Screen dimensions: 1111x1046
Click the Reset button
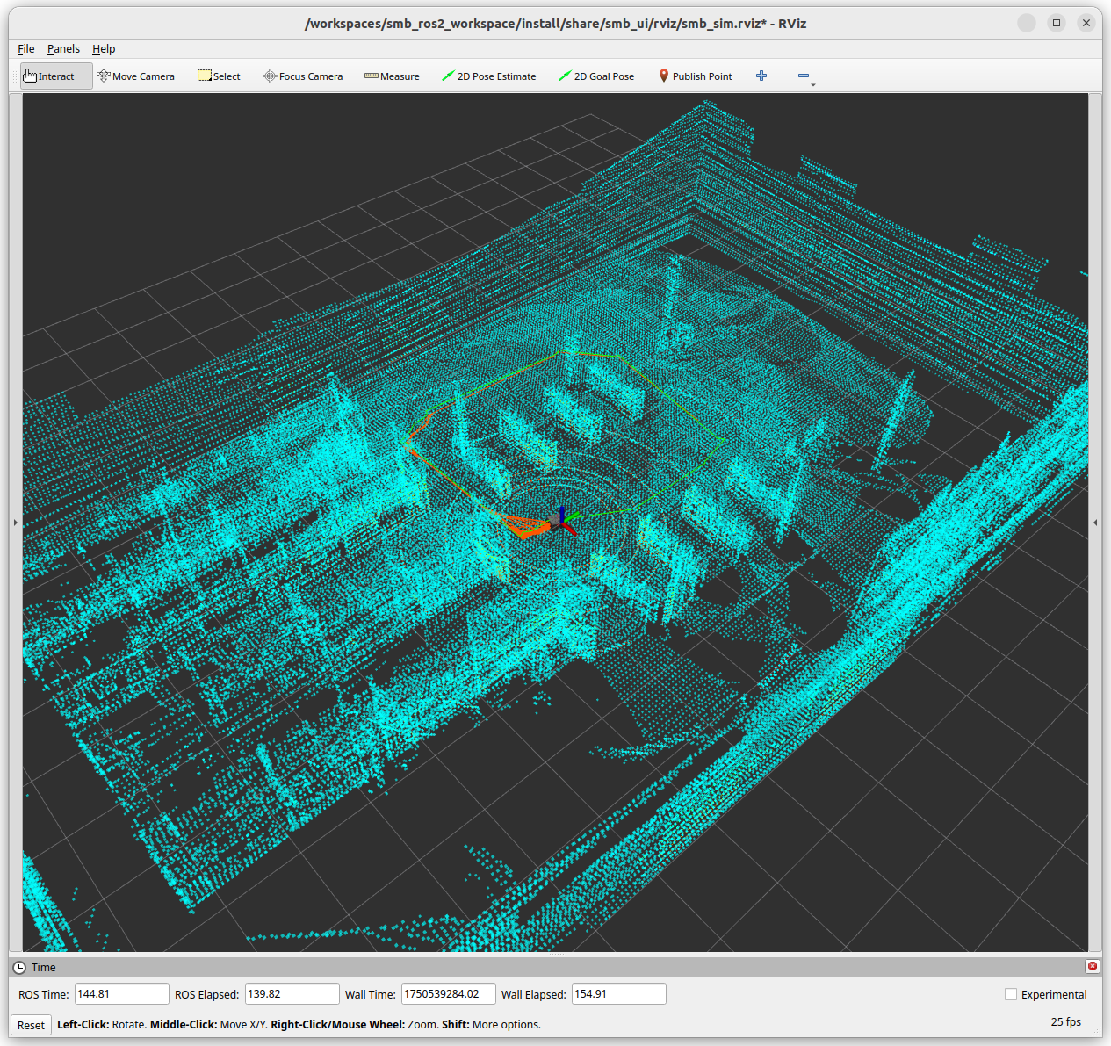[x=31, y=1025]
